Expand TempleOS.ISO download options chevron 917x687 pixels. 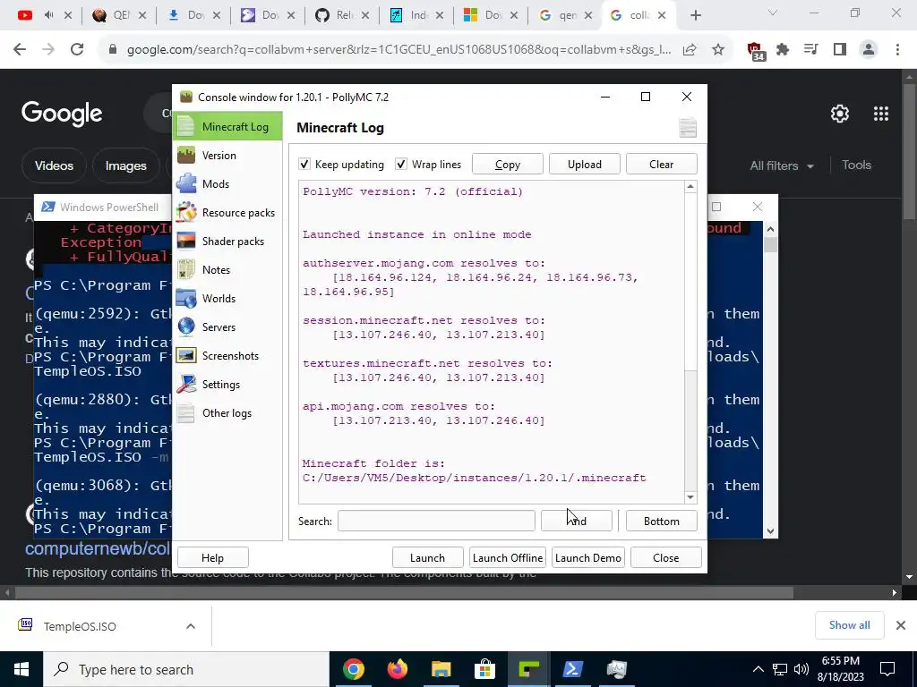click(x=191, y=626)
